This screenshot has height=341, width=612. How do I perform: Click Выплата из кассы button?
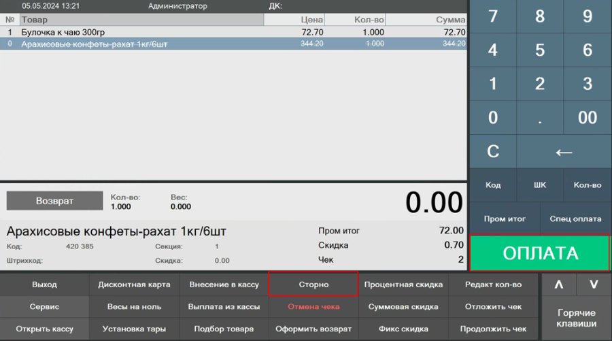tap(224, 306)
